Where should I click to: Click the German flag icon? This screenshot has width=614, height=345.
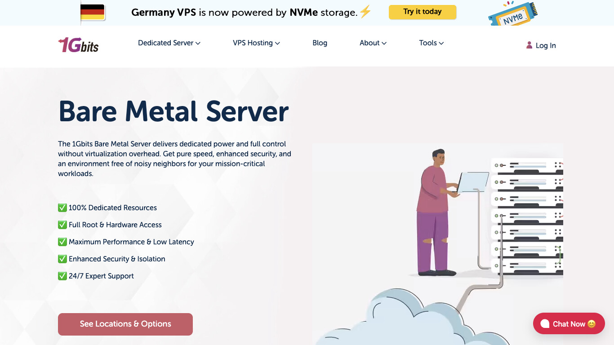pyautogui.click(x=93, y=12)
